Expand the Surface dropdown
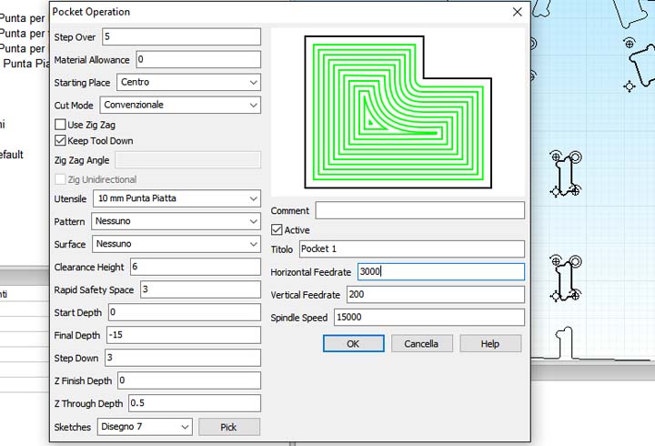This screenshot has height=446, width=655. [176, 244]
